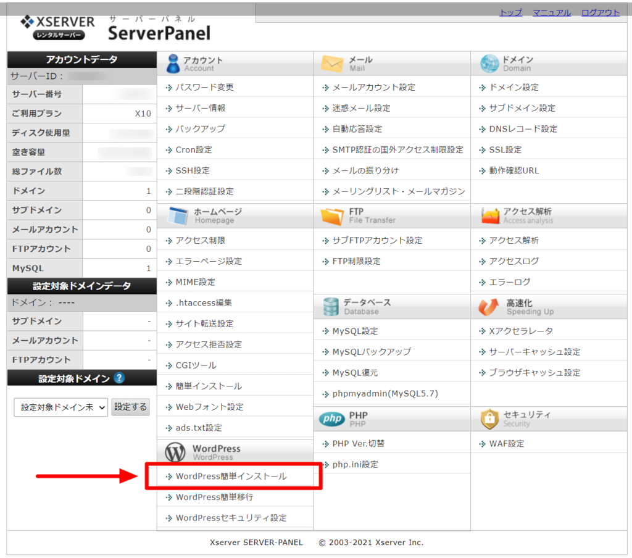Open SSH設定
Image resolution: width=632 pixels, height=558 pixels.
point(193,170)
